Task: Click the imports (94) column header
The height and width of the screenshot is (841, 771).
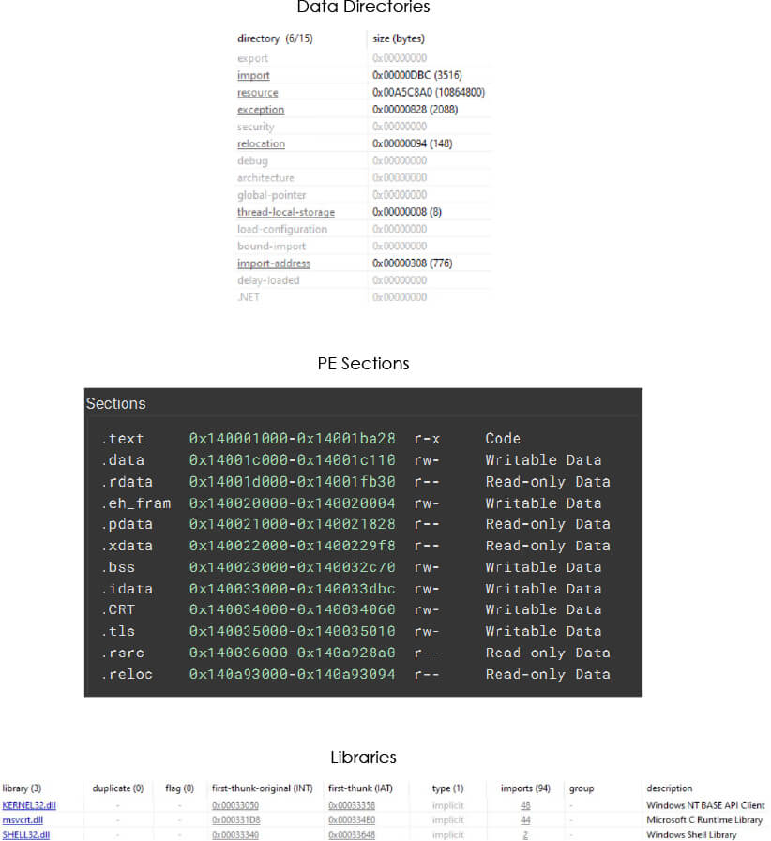Action: point(525,788)
